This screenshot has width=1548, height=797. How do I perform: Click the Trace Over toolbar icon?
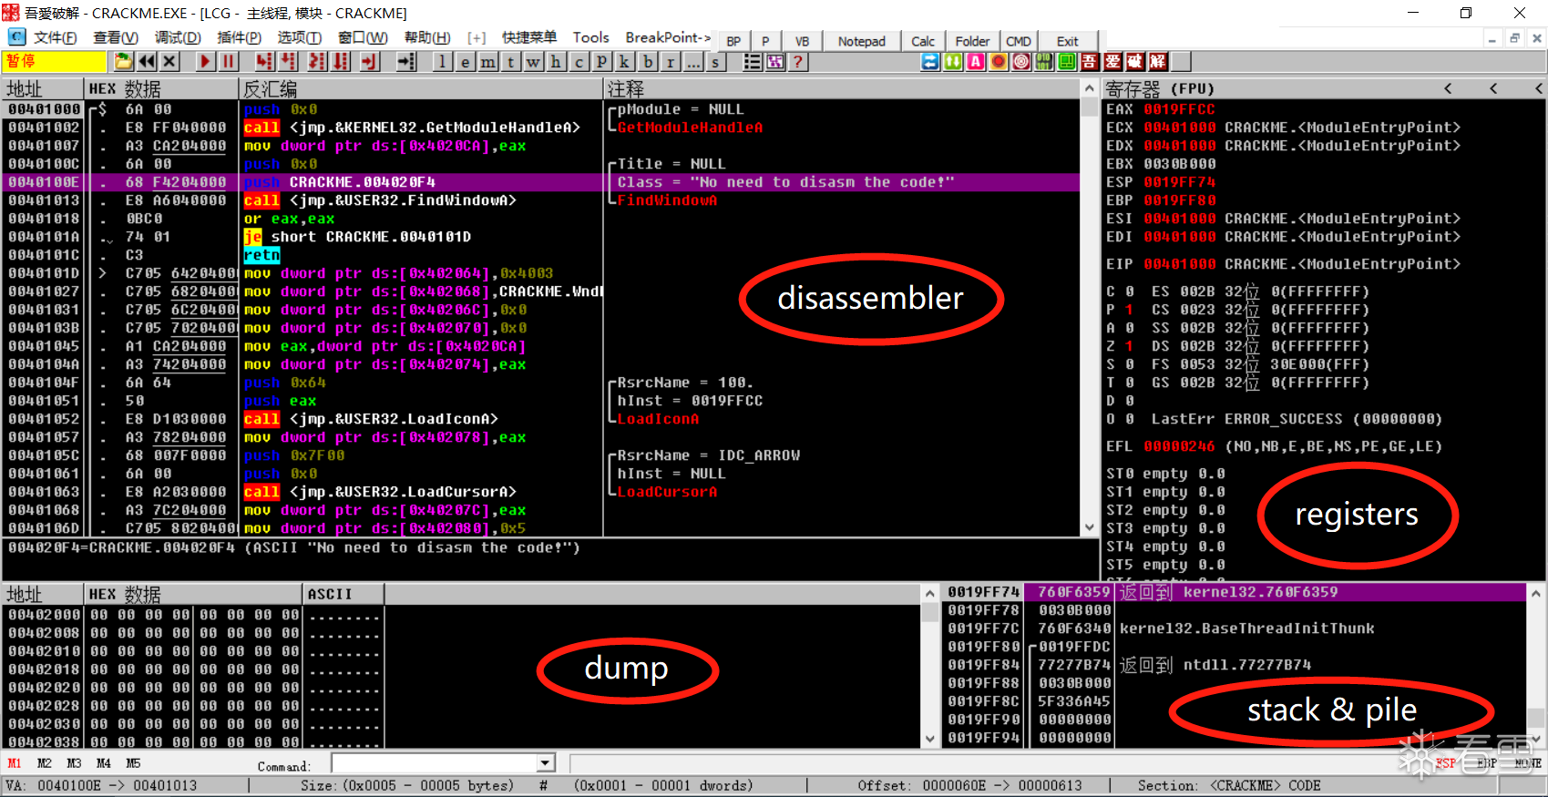341,62
